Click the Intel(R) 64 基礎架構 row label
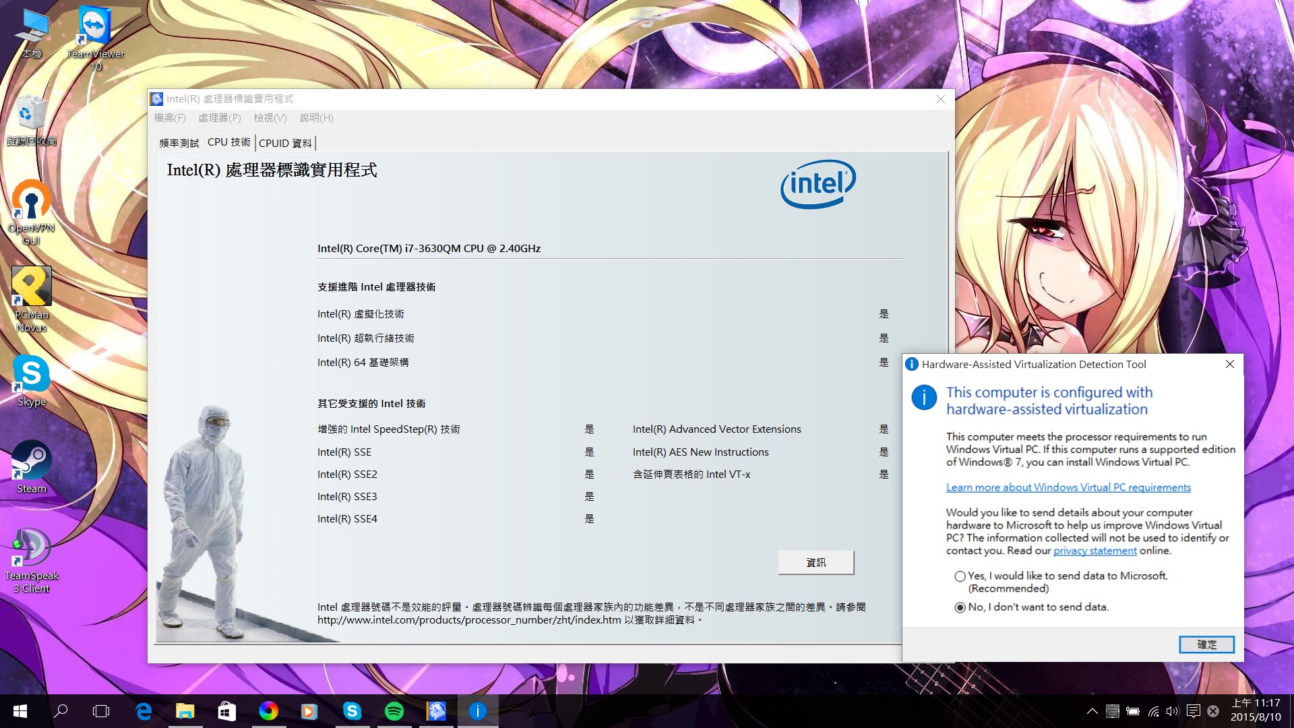This screenshot has width=1294, height=728. 363,363
